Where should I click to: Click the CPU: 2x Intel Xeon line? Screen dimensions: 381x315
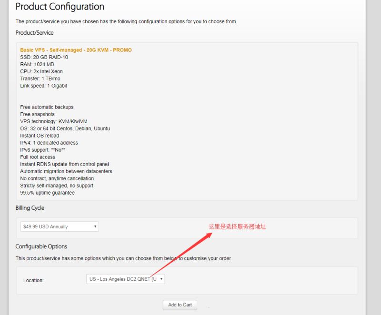[41, 71]
